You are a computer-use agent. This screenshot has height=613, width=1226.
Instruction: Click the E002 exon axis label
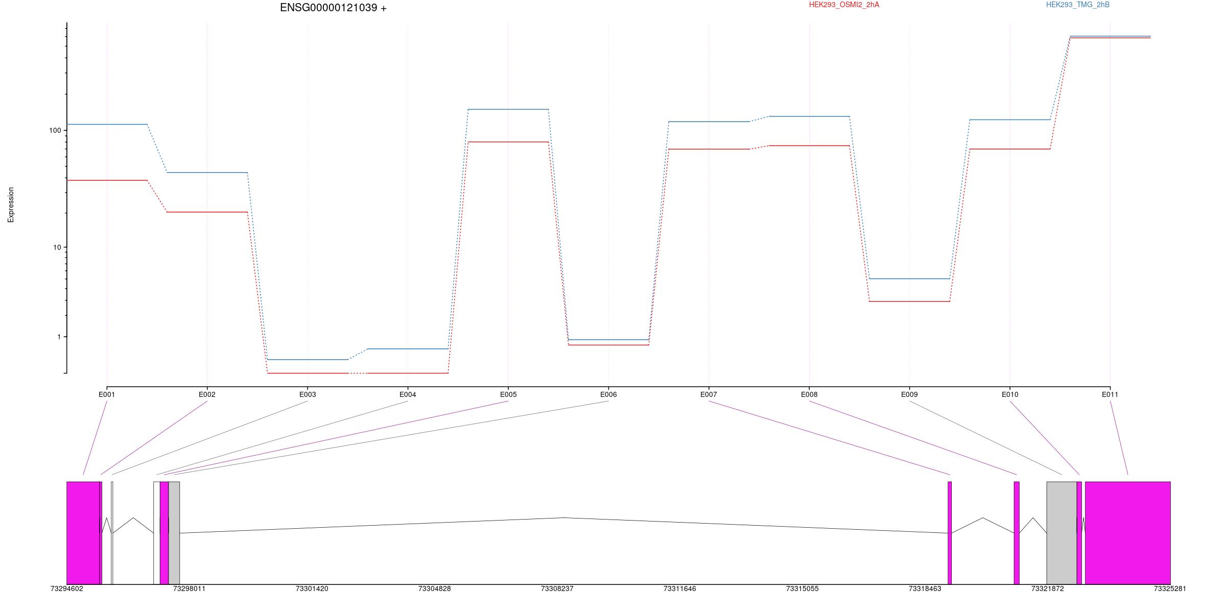coord(207,394)
